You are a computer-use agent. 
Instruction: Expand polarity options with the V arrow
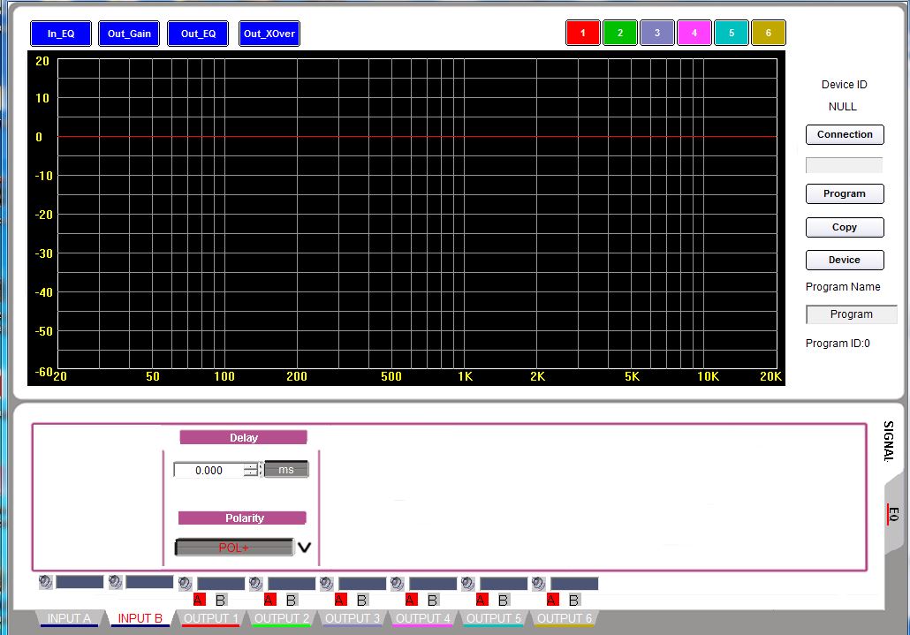[x=304, y=547]
